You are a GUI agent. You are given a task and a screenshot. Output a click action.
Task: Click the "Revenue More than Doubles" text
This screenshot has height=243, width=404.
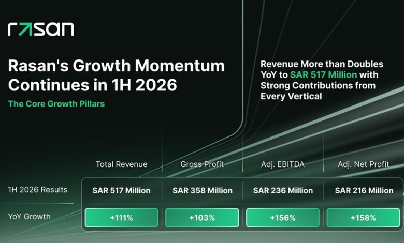pos(322,64)
